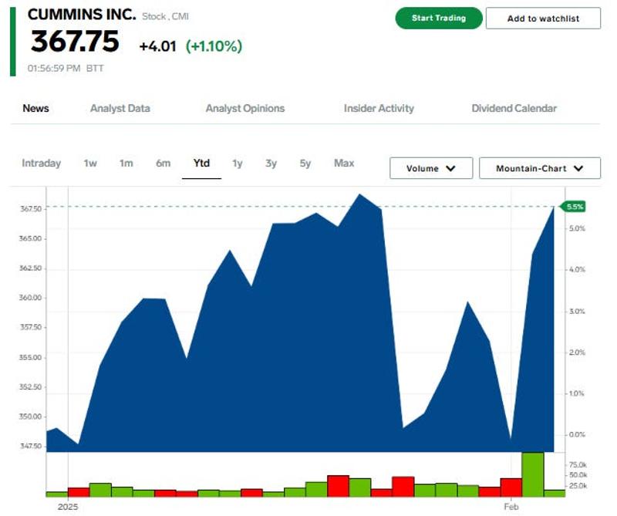Open the Mountain-Chart type dropdown
Image resolution: width=617 pixels, height=516 pixels.
pos(539,168)
